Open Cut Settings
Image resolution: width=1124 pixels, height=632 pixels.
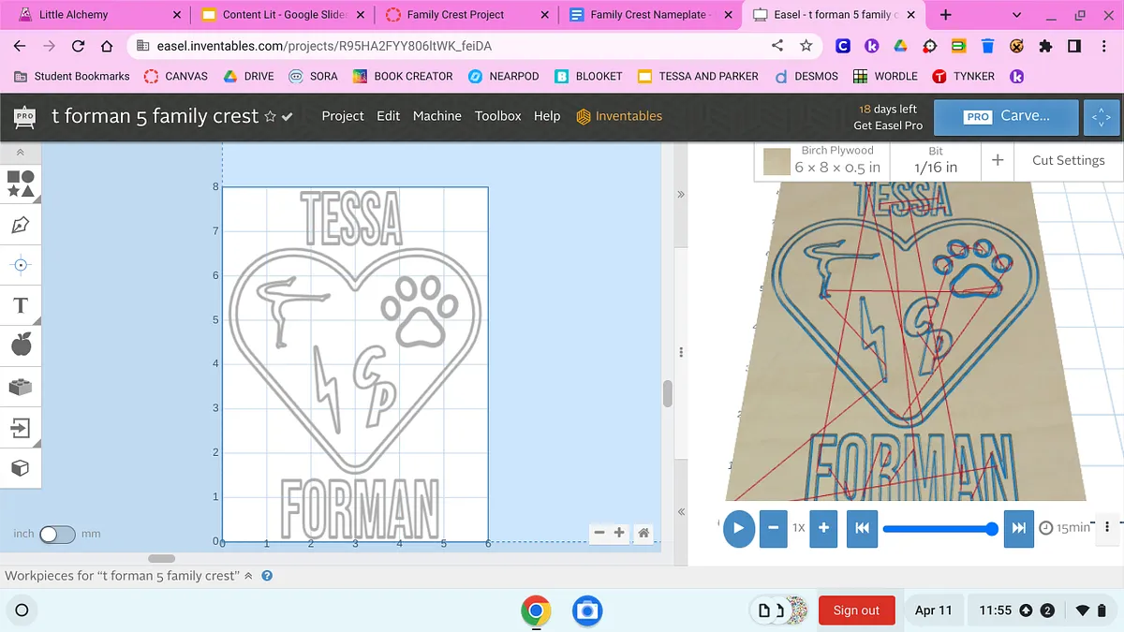(1068, 160)
